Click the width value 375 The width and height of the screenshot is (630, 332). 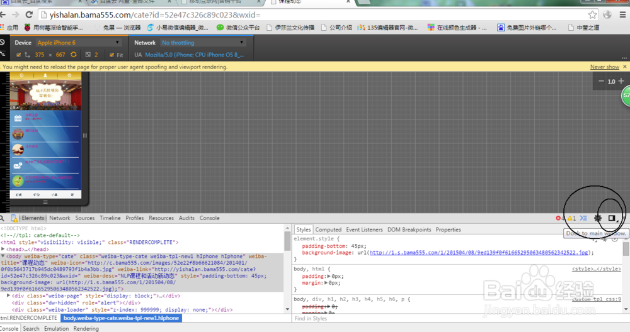tap(39, 55)
